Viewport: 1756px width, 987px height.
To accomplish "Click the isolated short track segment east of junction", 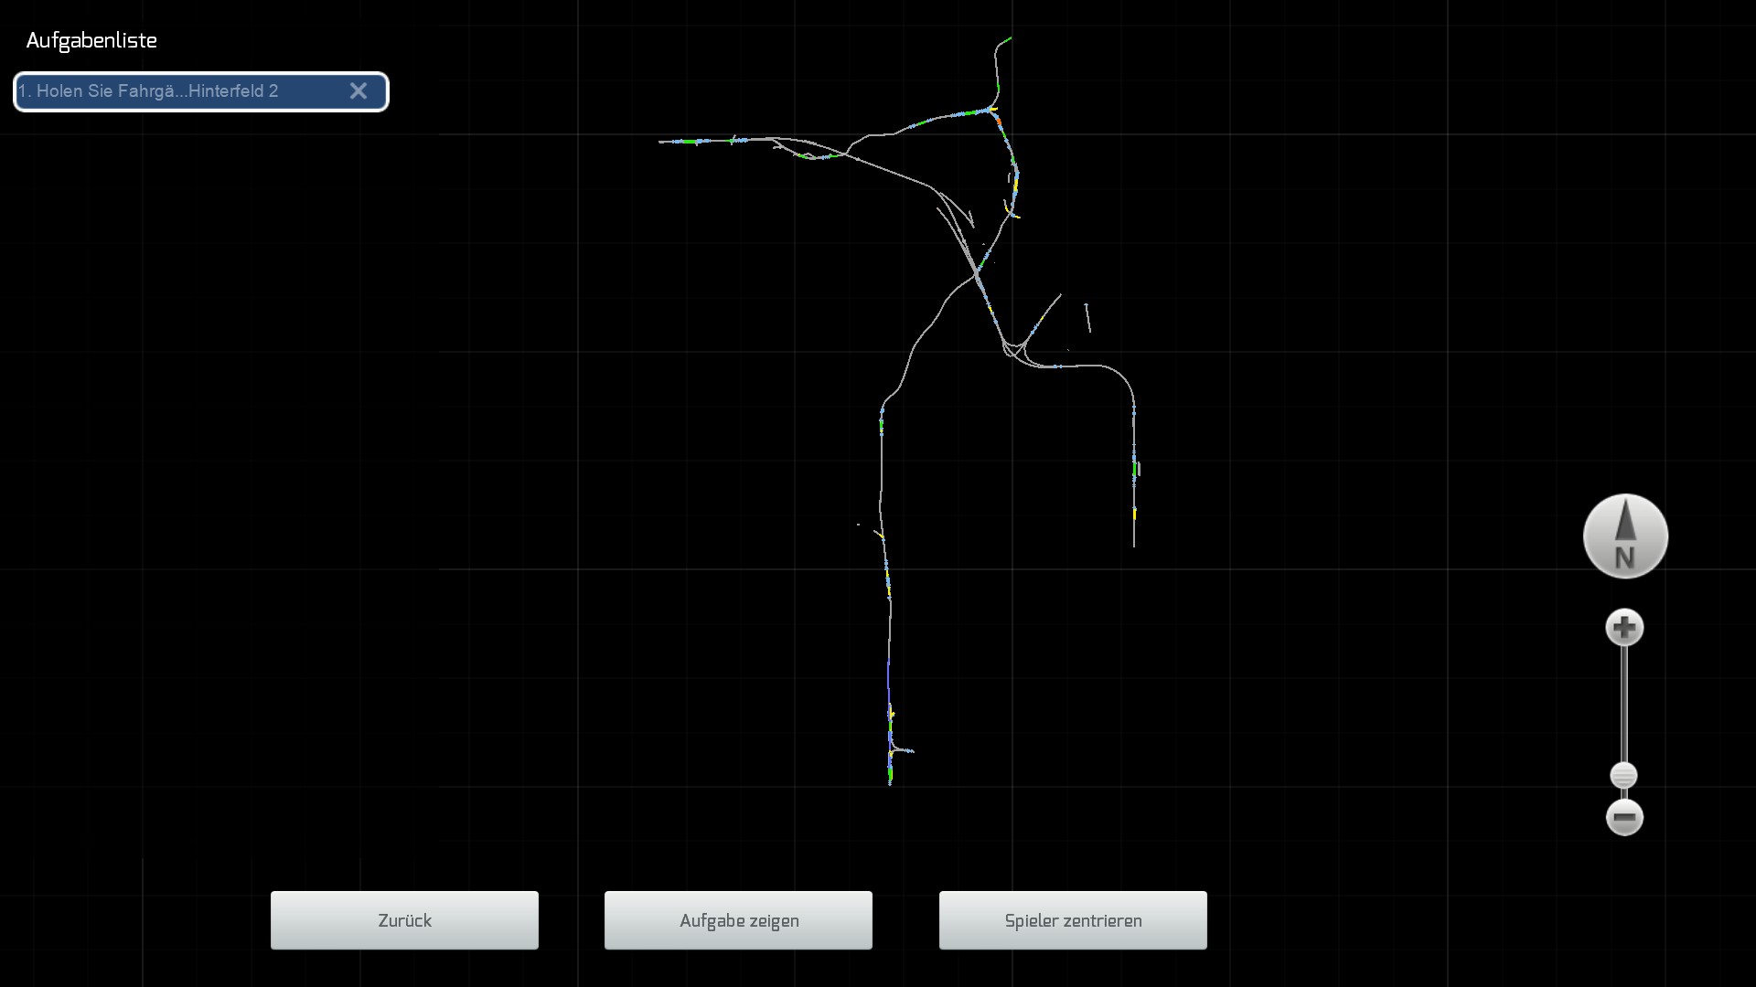I will pos(1088,318).
